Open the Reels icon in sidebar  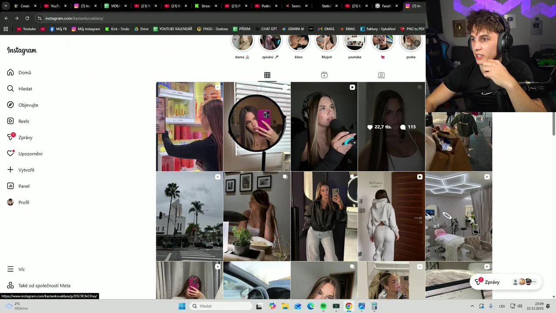click(10, 121)
